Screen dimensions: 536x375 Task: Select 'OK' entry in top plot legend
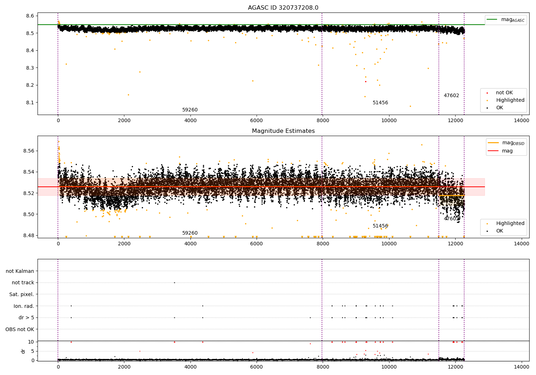tap(499, 108)
